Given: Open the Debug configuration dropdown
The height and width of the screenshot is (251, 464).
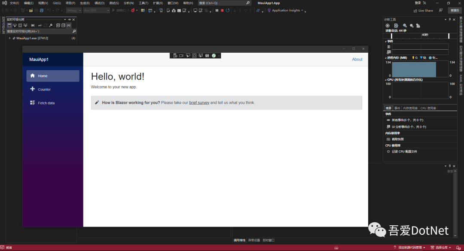Looking at the screenshot, I should click(x=73, y=10).
